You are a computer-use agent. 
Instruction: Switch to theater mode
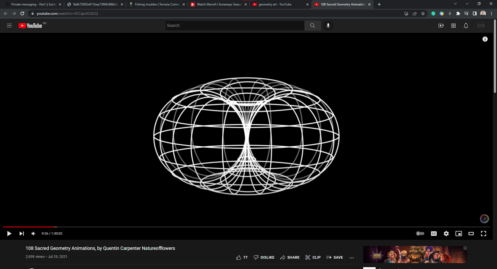point(471,234)
